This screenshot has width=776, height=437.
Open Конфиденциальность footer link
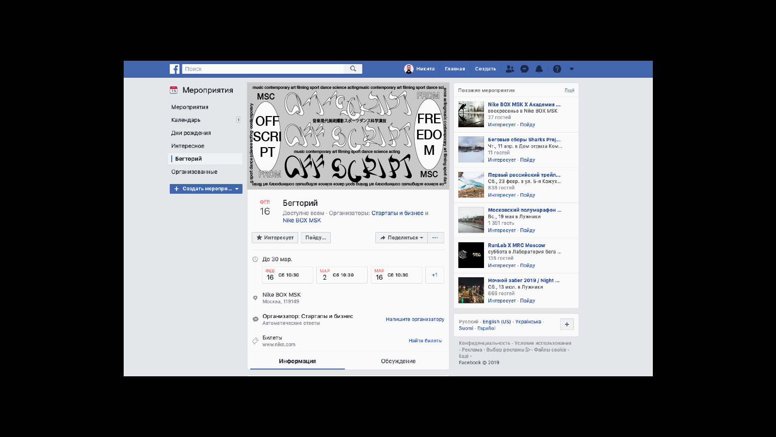[x=485, y=343]
